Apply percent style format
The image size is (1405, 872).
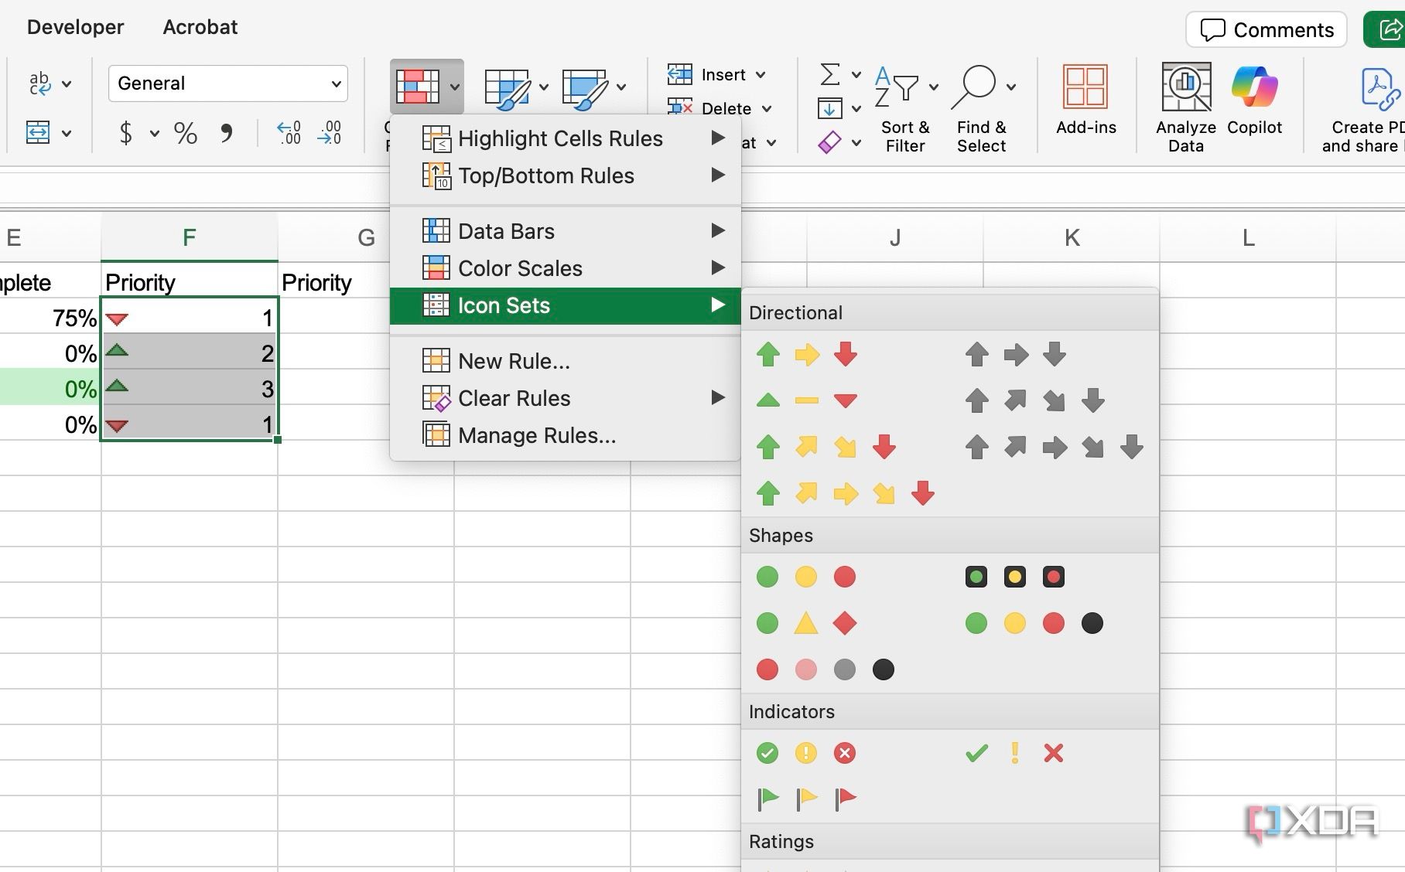(185, 134)
